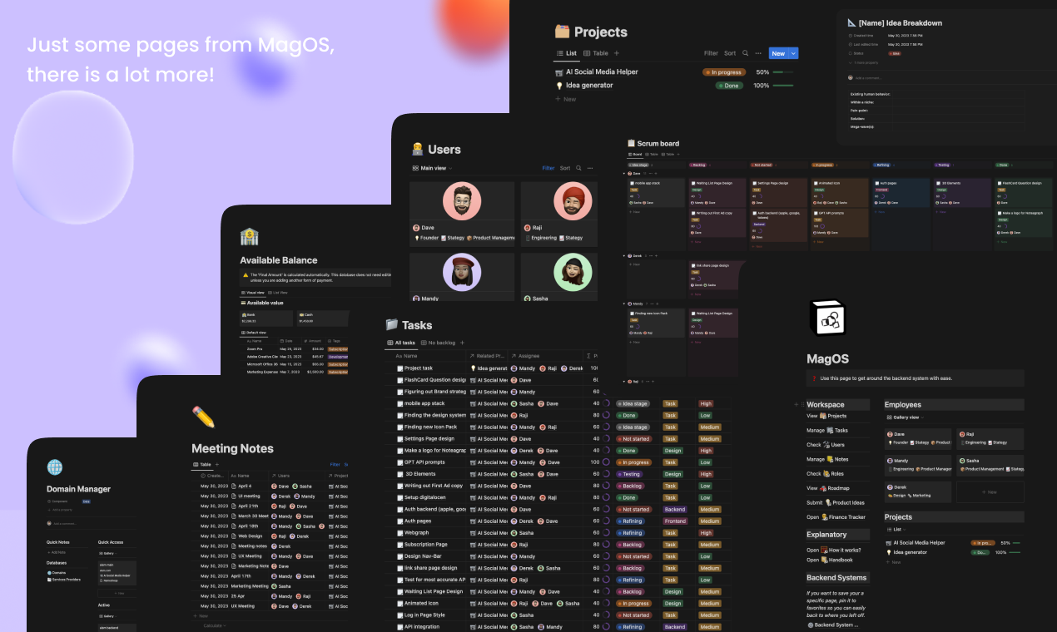
Task: Click Filter in the Users toolbar
Action: [x=548, y=168]
